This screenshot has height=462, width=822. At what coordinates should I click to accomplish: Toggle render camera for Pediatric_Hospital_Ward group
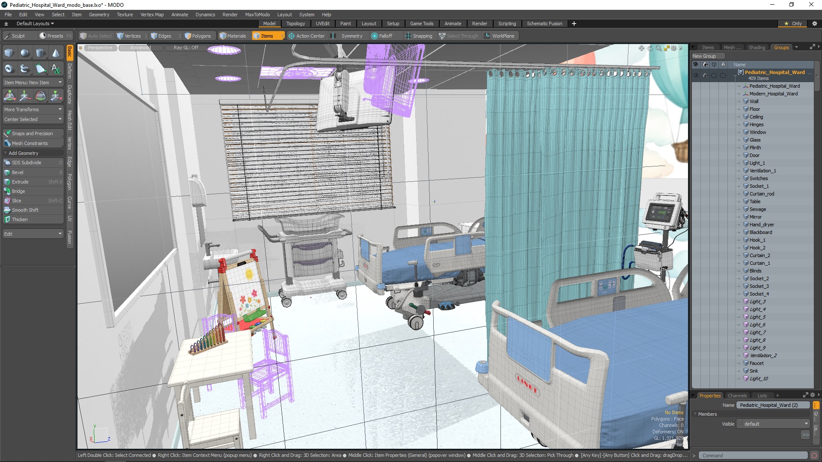705,75
